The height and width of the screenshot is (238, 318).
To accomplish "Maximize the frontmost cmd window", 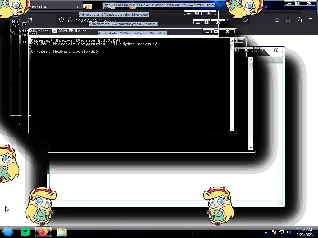I will click(x=216, y=31).
